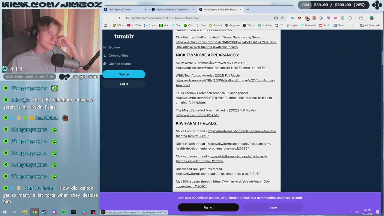Open the odysee White-nationalist-Nick-Fuentes-on-MTV link

(x=221, y=68)
